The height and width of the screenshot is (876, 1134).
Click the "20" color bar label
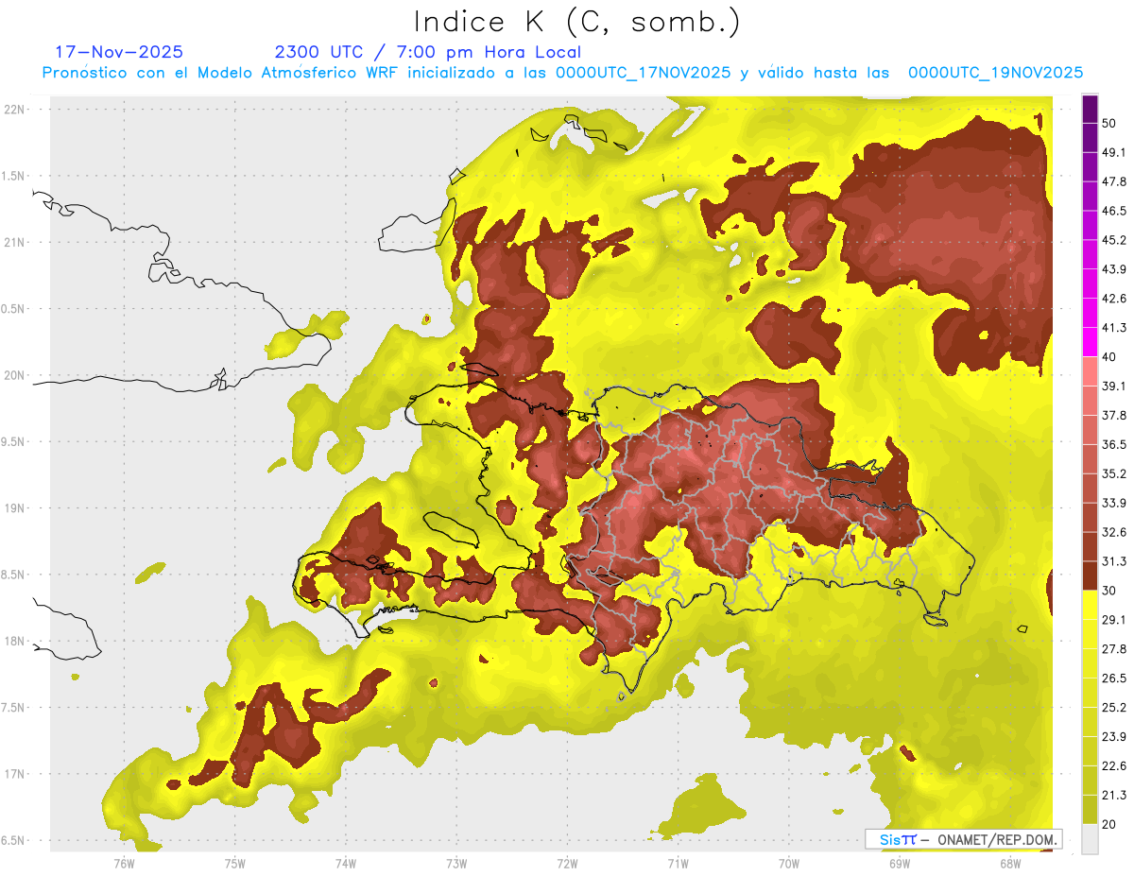click(x=1109, y=824)
